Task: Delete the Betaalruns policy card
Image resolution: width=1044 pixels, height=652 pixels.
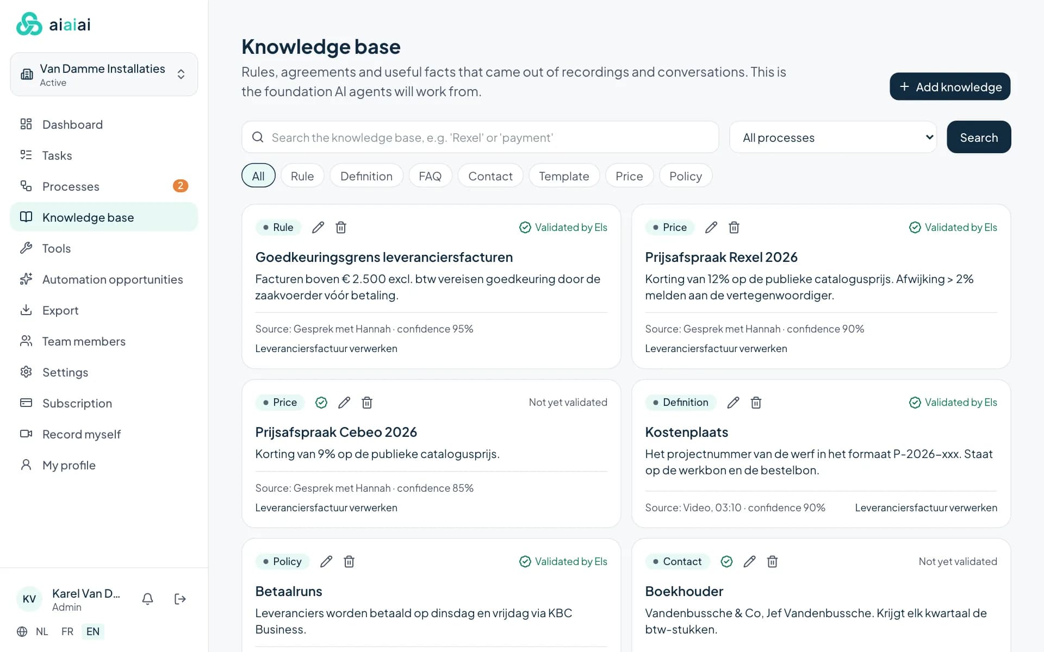Action: tap(349, 561)
